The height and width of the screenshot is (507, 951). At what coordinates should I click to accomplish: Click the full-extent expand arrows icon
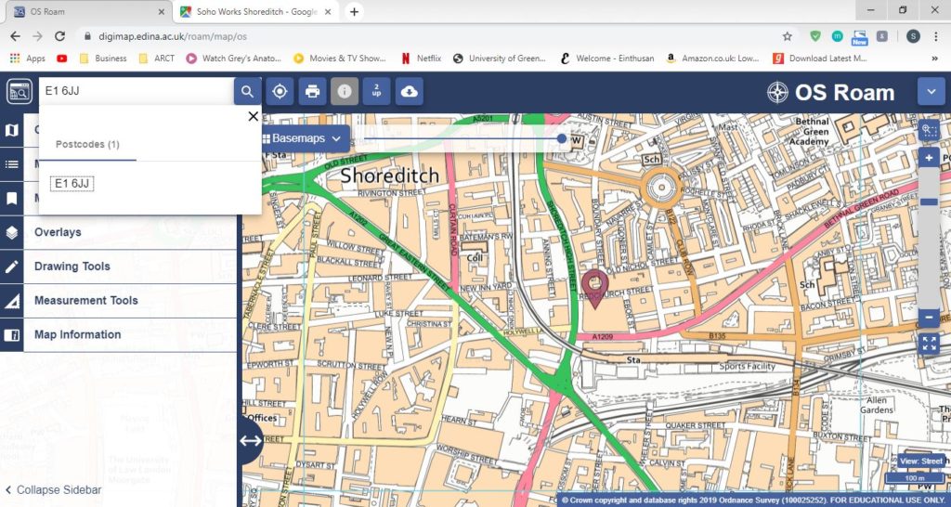pyautogui.click(x=929, y=344)
